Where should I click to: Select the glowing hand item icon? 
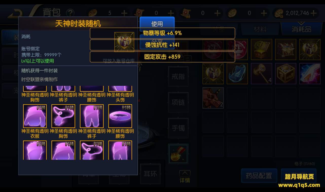click(x=310, y=74)
